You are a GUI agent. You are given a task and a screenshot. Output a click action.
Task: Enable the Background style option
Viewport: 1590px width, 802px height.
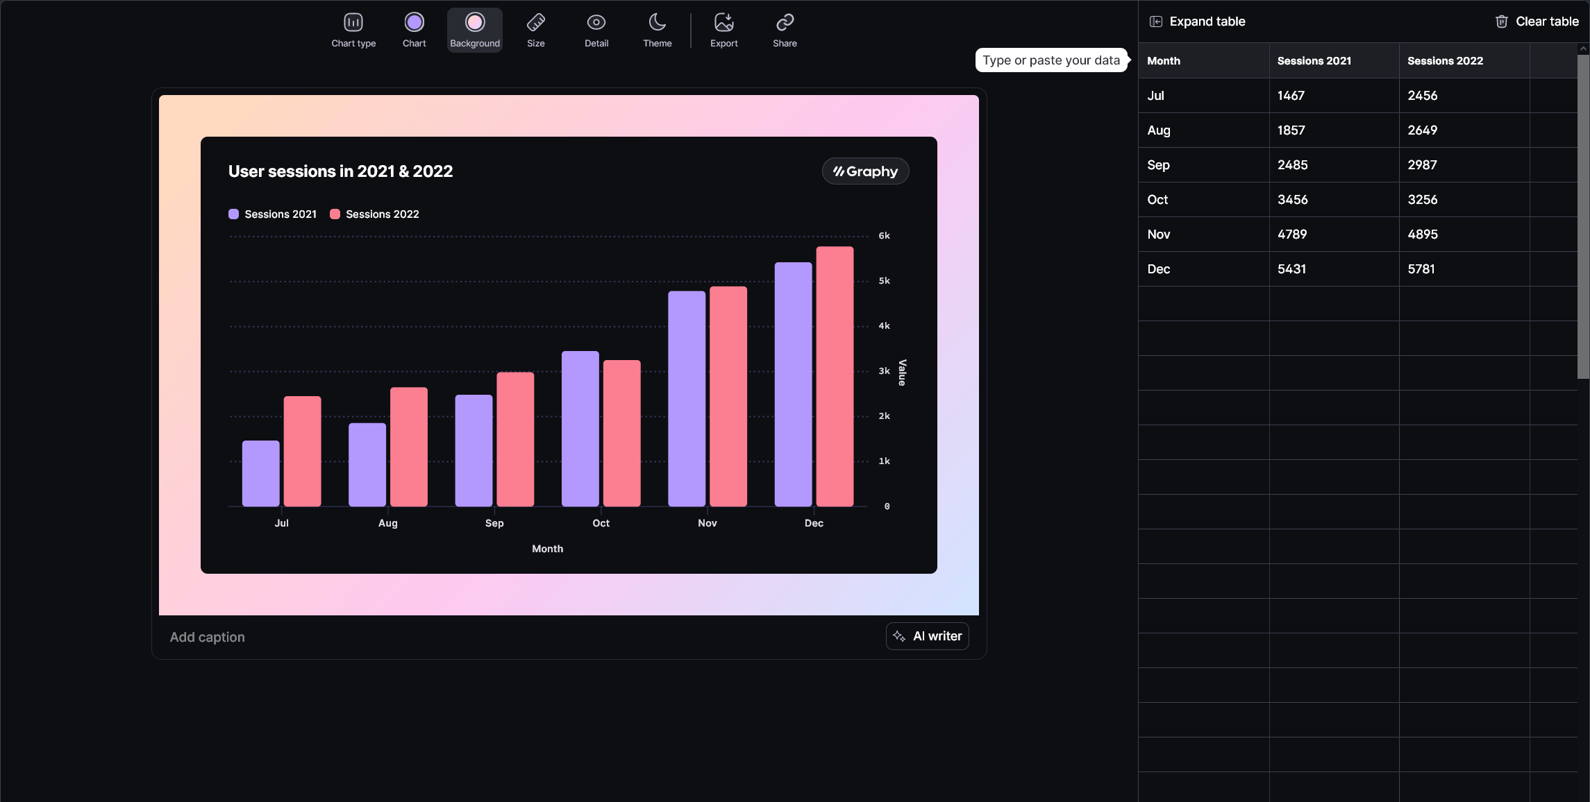coord(474,28)
